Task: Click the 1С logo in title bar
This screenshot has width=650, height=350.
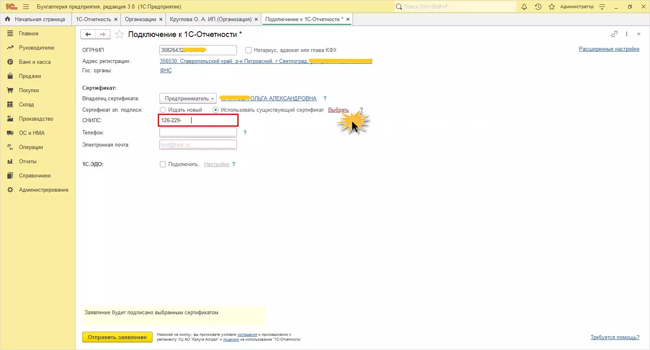Action: (11, 6)
